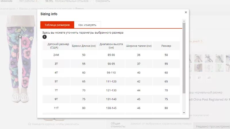
Task: Click the 98.9% положительных отзывов link
Action: tap(68, 1)
